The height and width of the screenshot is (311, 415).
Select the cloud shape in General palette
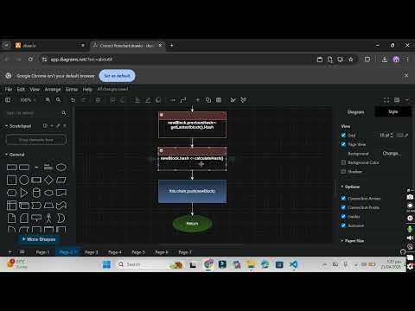click(48, 193)
